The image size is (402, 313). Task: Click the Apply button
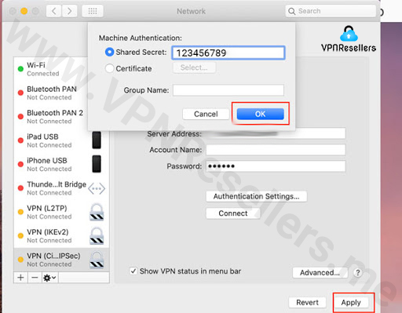click(351, 303)
